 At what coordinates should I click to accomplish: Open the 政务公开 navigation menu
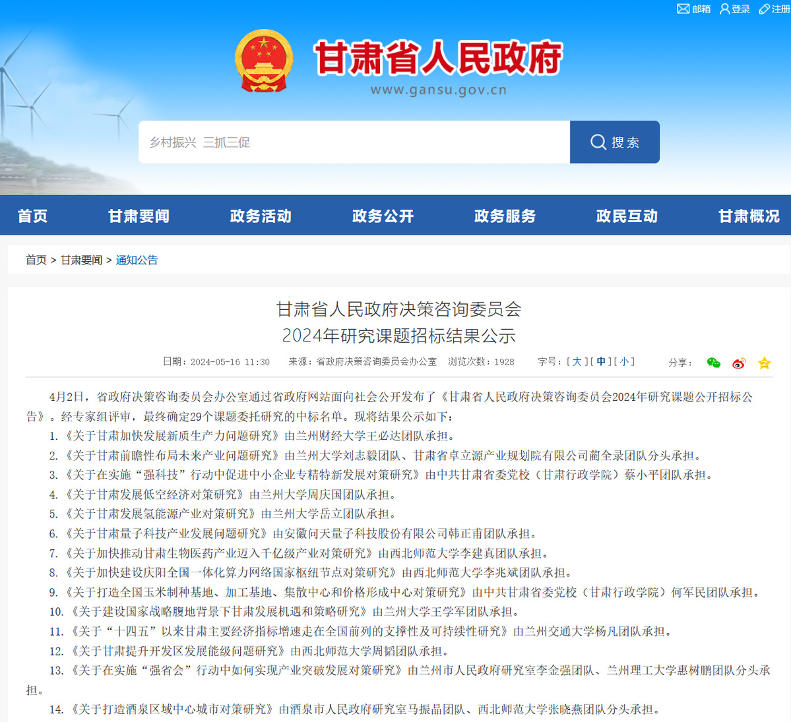point(383,216)
